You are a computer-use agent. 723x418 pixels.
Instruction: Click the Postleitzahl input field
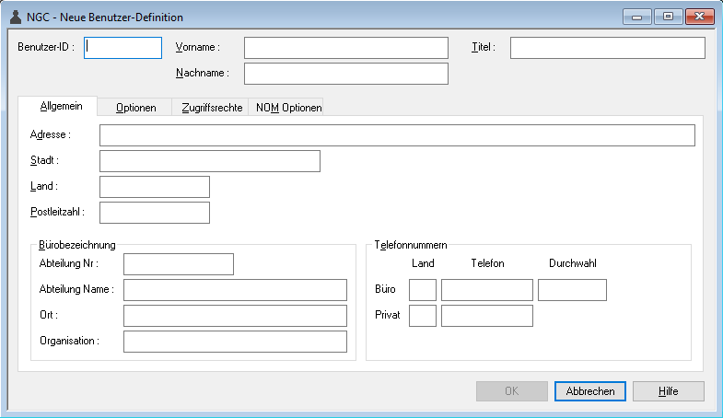(x=154, y=213)
